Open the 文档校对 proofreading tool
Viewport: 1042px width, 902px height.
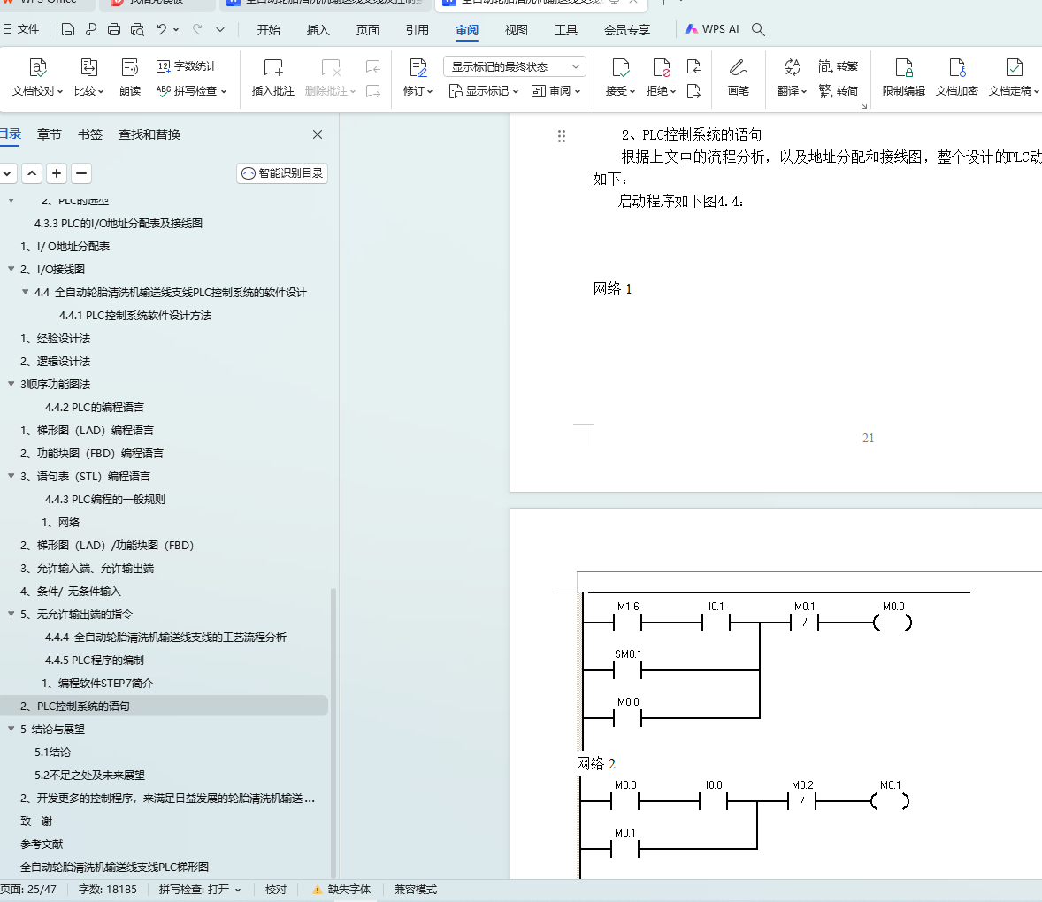click(37, 77)
